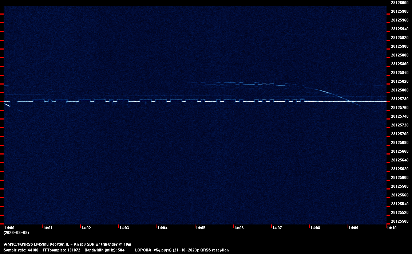
Task: Pick the 28125740 scale label
Action: (x=400, y=116)
